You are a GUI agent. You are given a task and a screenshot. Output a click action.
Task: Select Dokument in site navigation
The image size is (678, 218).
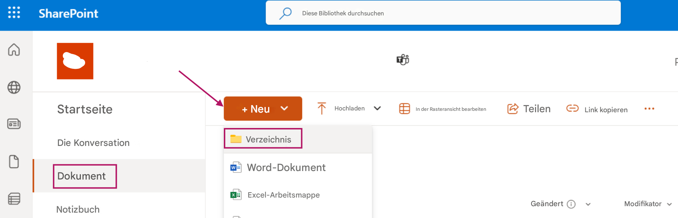[x=82, y=176]
